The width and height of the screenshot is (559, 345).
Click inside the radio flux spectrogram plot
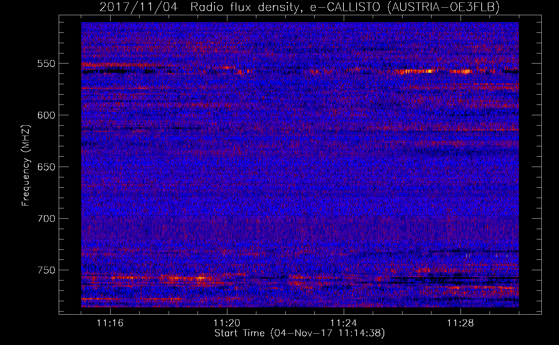[x=300, y=165]
